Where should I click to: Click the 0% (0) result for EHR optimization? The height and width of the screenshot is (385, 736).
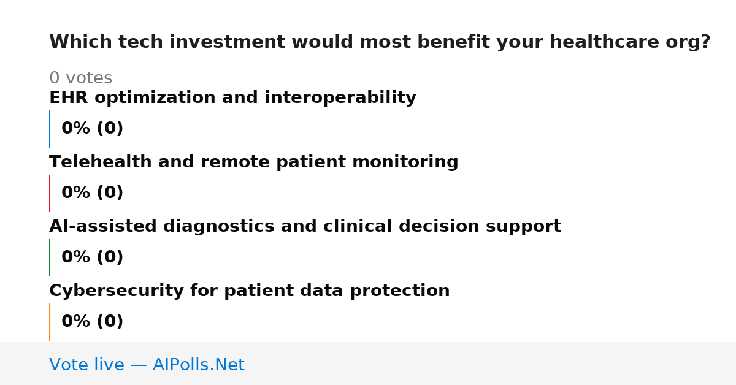(x=93, y=129)
